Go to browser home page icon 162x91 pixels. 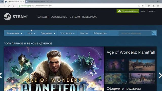point(13,6)
